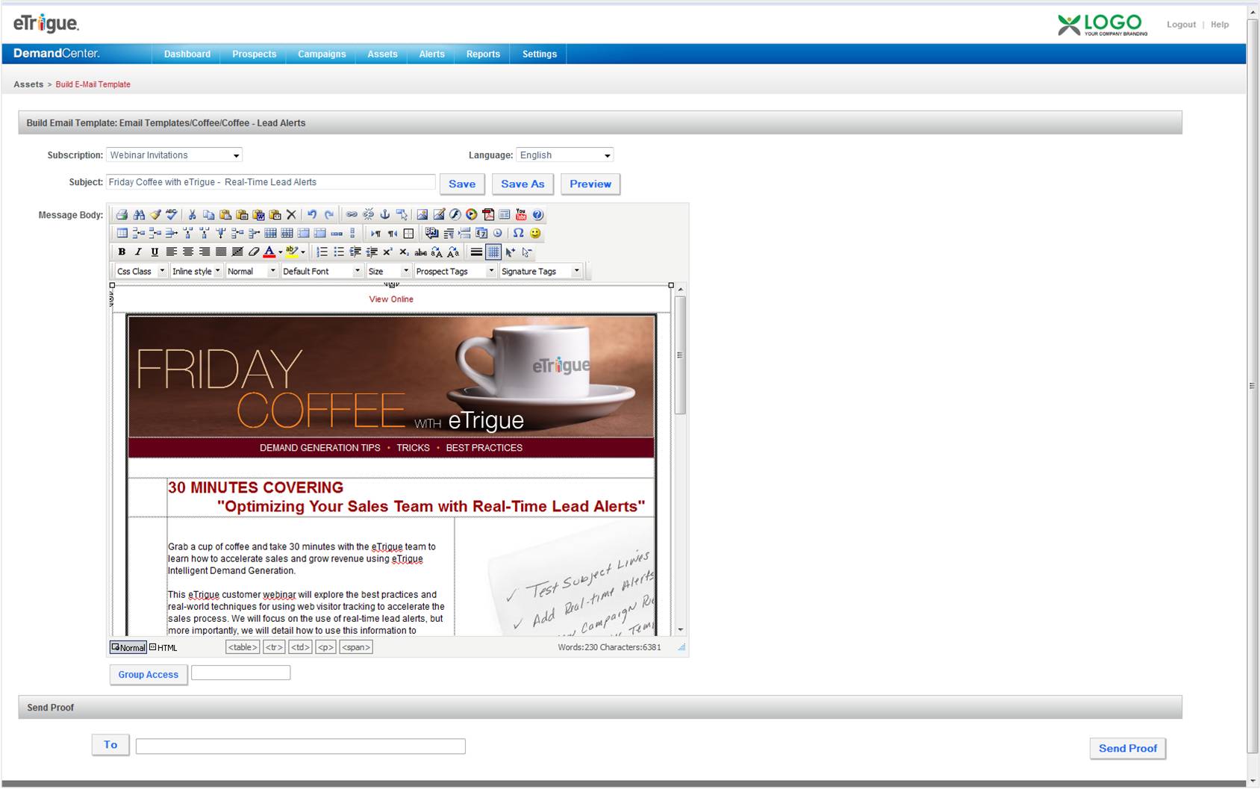Image resolution: width=1260 pixels, height=789 pixels.
Task: Open the Inline style dropdown
Action: click(196, 271)
